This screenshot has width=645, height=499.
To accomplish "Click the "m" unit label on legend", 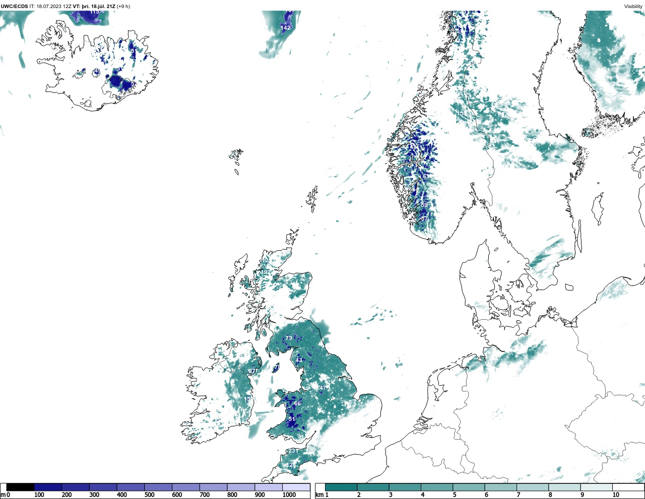I will (3, 495).
